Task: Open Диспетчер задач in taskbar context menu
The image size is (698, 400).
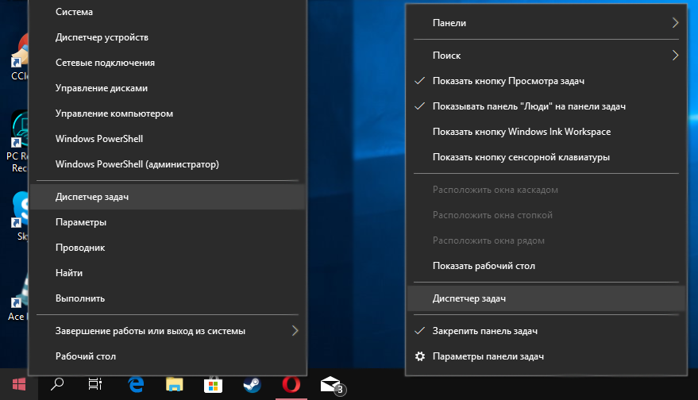Action: point(546,298)
